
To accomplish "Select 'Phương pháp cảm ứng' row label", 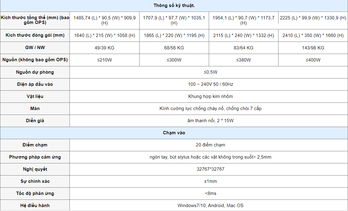I will [35, 157].
